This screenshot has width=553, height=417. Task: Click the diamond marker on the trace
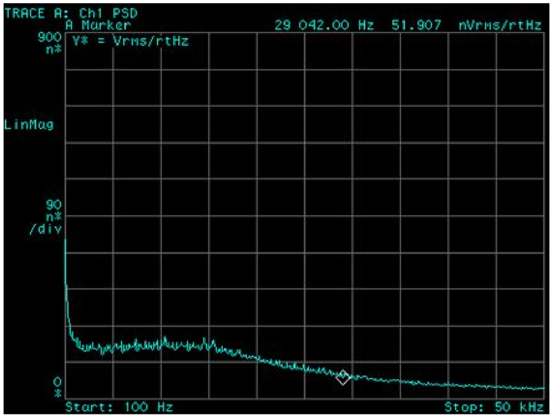[343, 377]
